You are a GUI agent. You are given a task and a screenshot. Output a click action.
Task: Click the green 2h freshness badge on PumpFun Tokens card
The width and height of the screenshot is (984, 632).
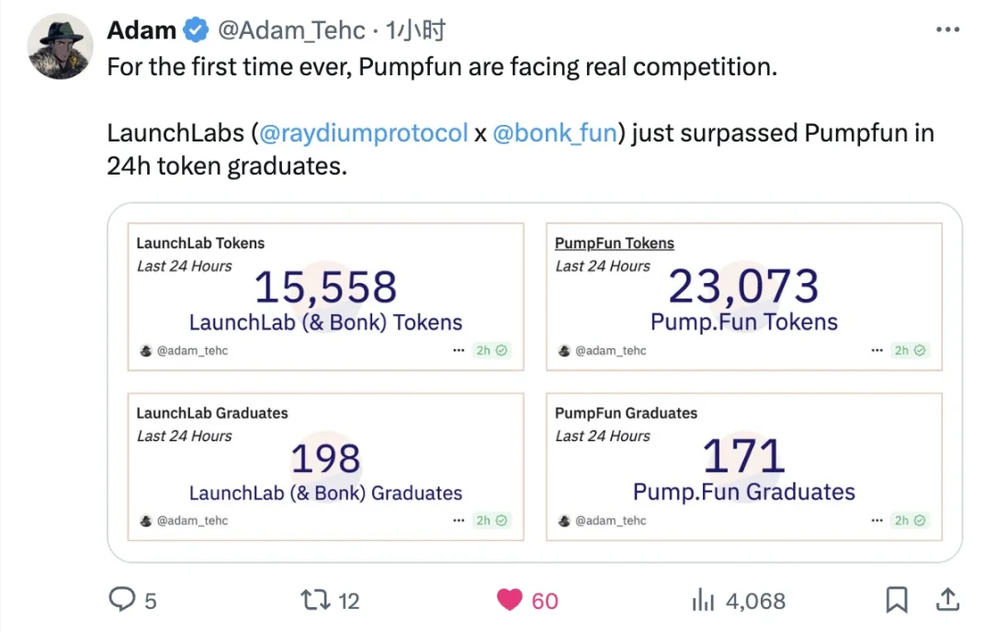pyautogui.click(x=909, y=350)
